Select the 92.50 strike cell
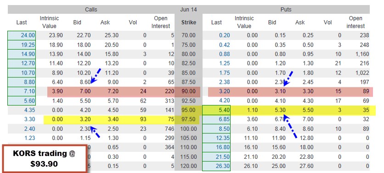This screenshot has height=173, width=384. click(189, 101)
